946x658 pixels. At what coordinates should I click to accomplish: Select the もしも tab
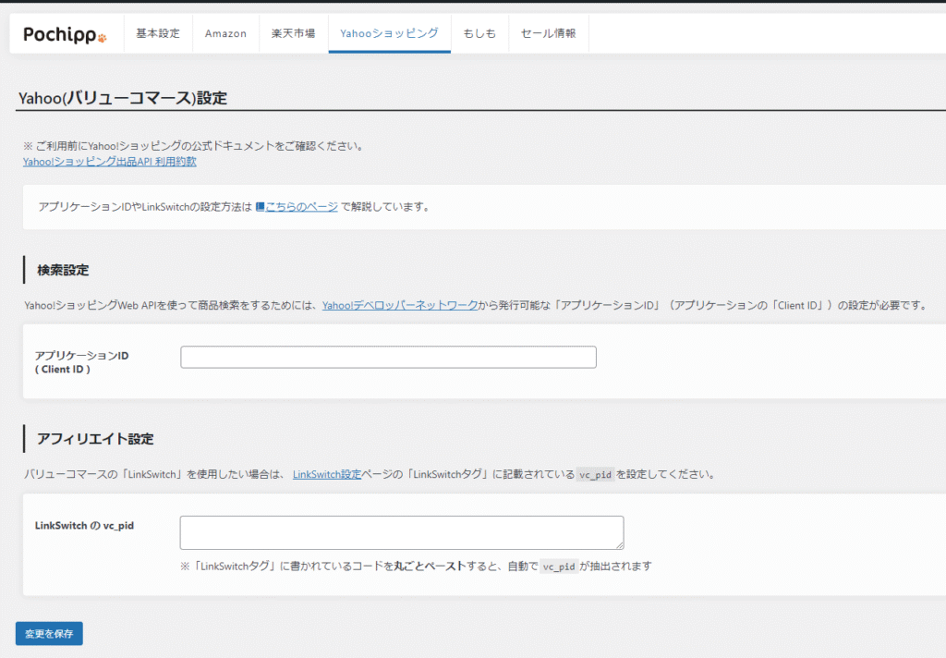click(x=479, y=33)
